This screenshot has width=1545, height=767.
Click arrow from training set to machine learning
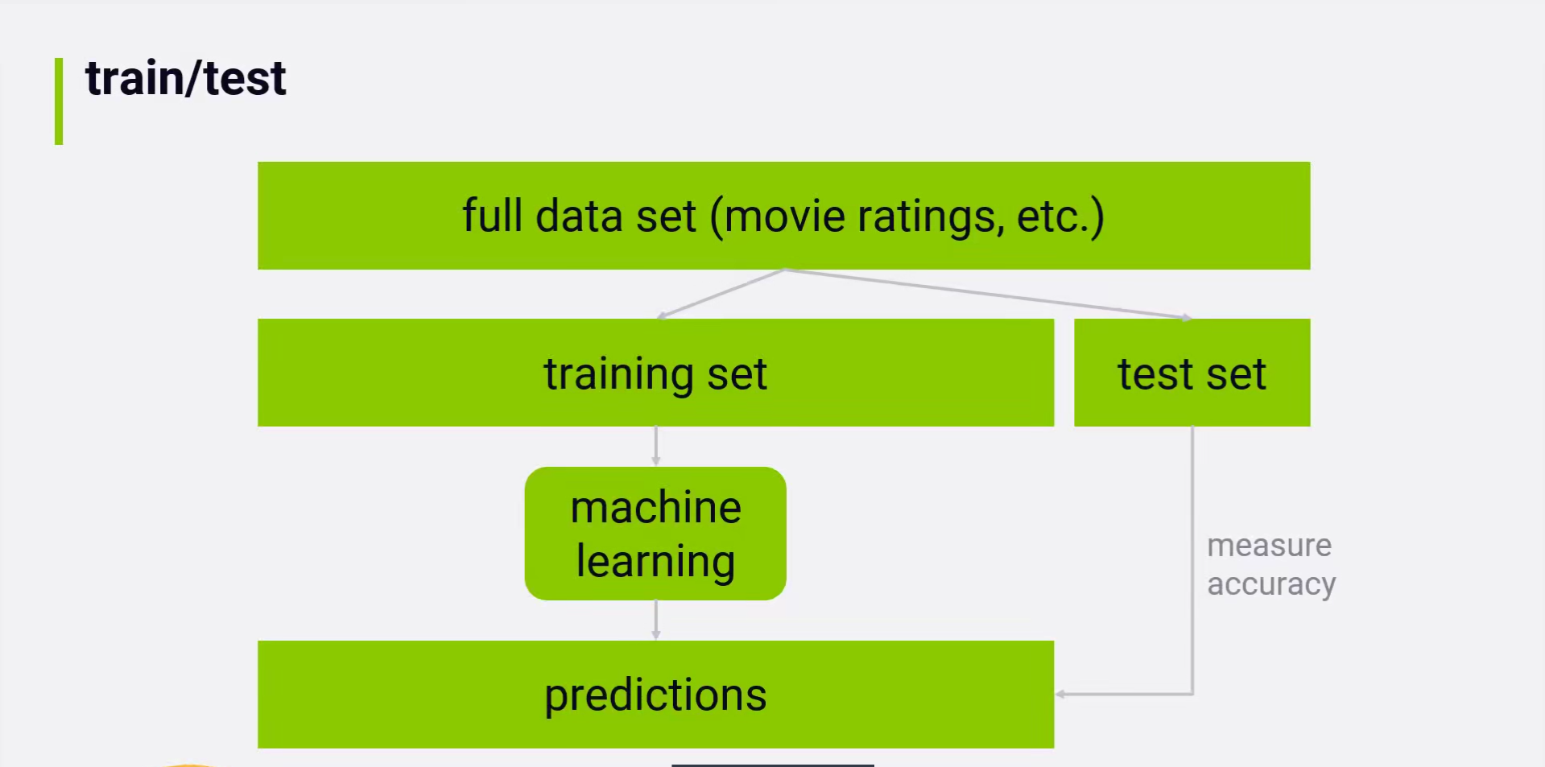(656, 445)
